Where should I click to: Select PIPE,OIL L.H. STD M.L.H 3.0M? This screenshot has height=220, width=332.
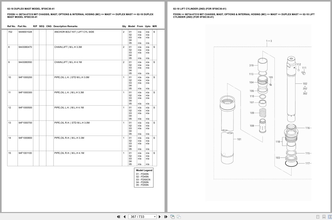pyautogui.click(x=72, y=77)
